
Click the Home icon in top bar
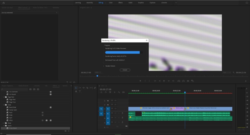click(x=4, y=2)
